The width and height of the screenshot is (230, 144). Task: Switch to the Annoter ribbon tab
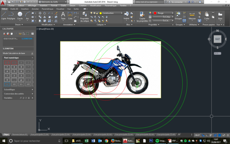(x=35, y=9)
